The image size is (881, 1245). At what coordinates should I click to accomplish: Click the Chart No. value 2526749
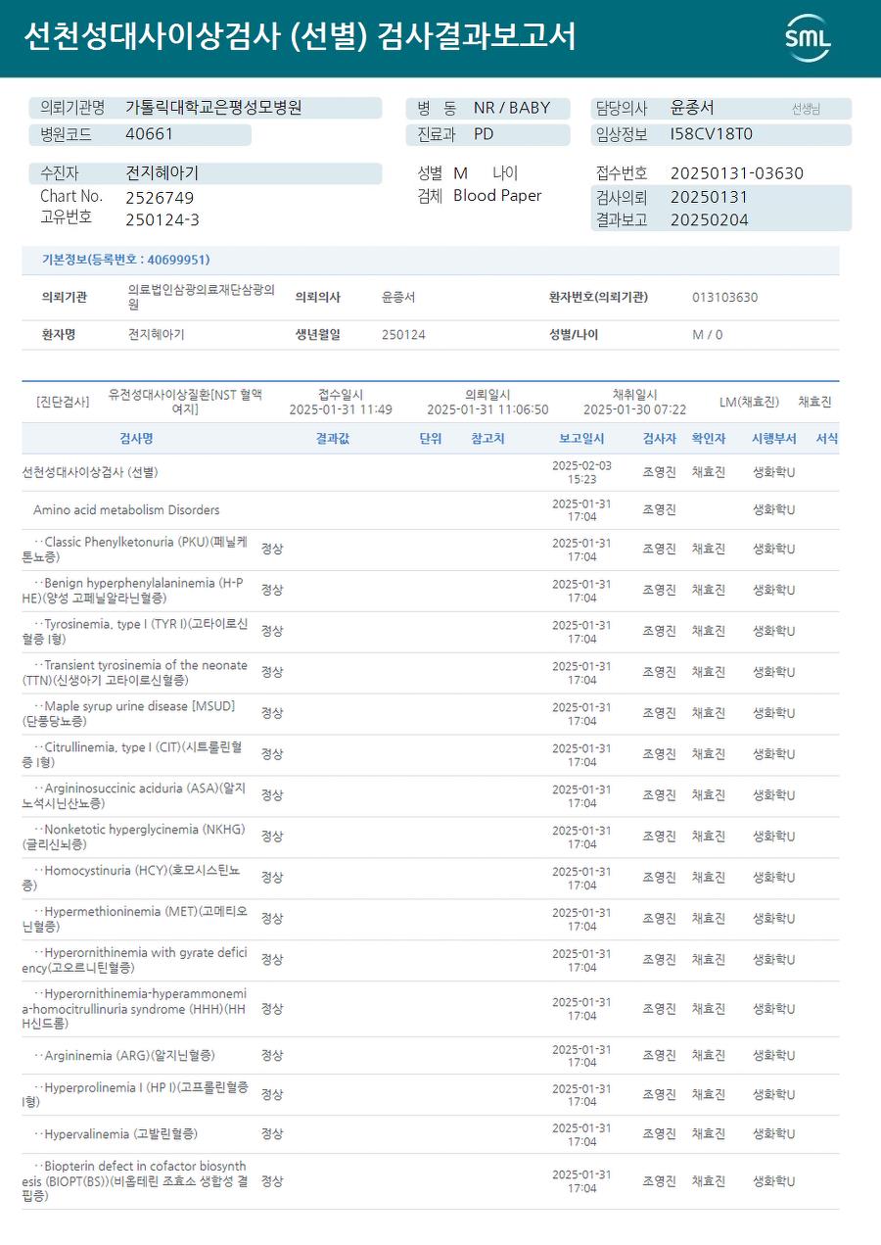pos(160,197)
